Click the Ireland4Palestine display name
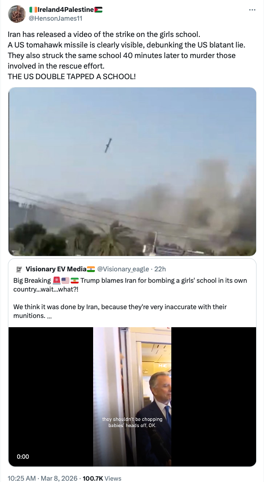Viewport: 264px width, 482px height. [66, 10]
